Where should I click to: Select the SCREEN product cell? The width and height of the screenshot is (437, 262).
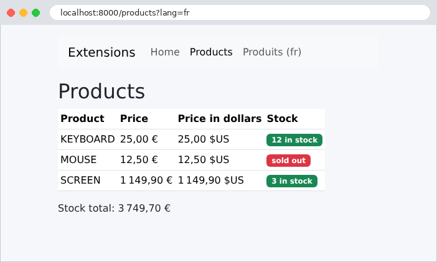[88, 180]
